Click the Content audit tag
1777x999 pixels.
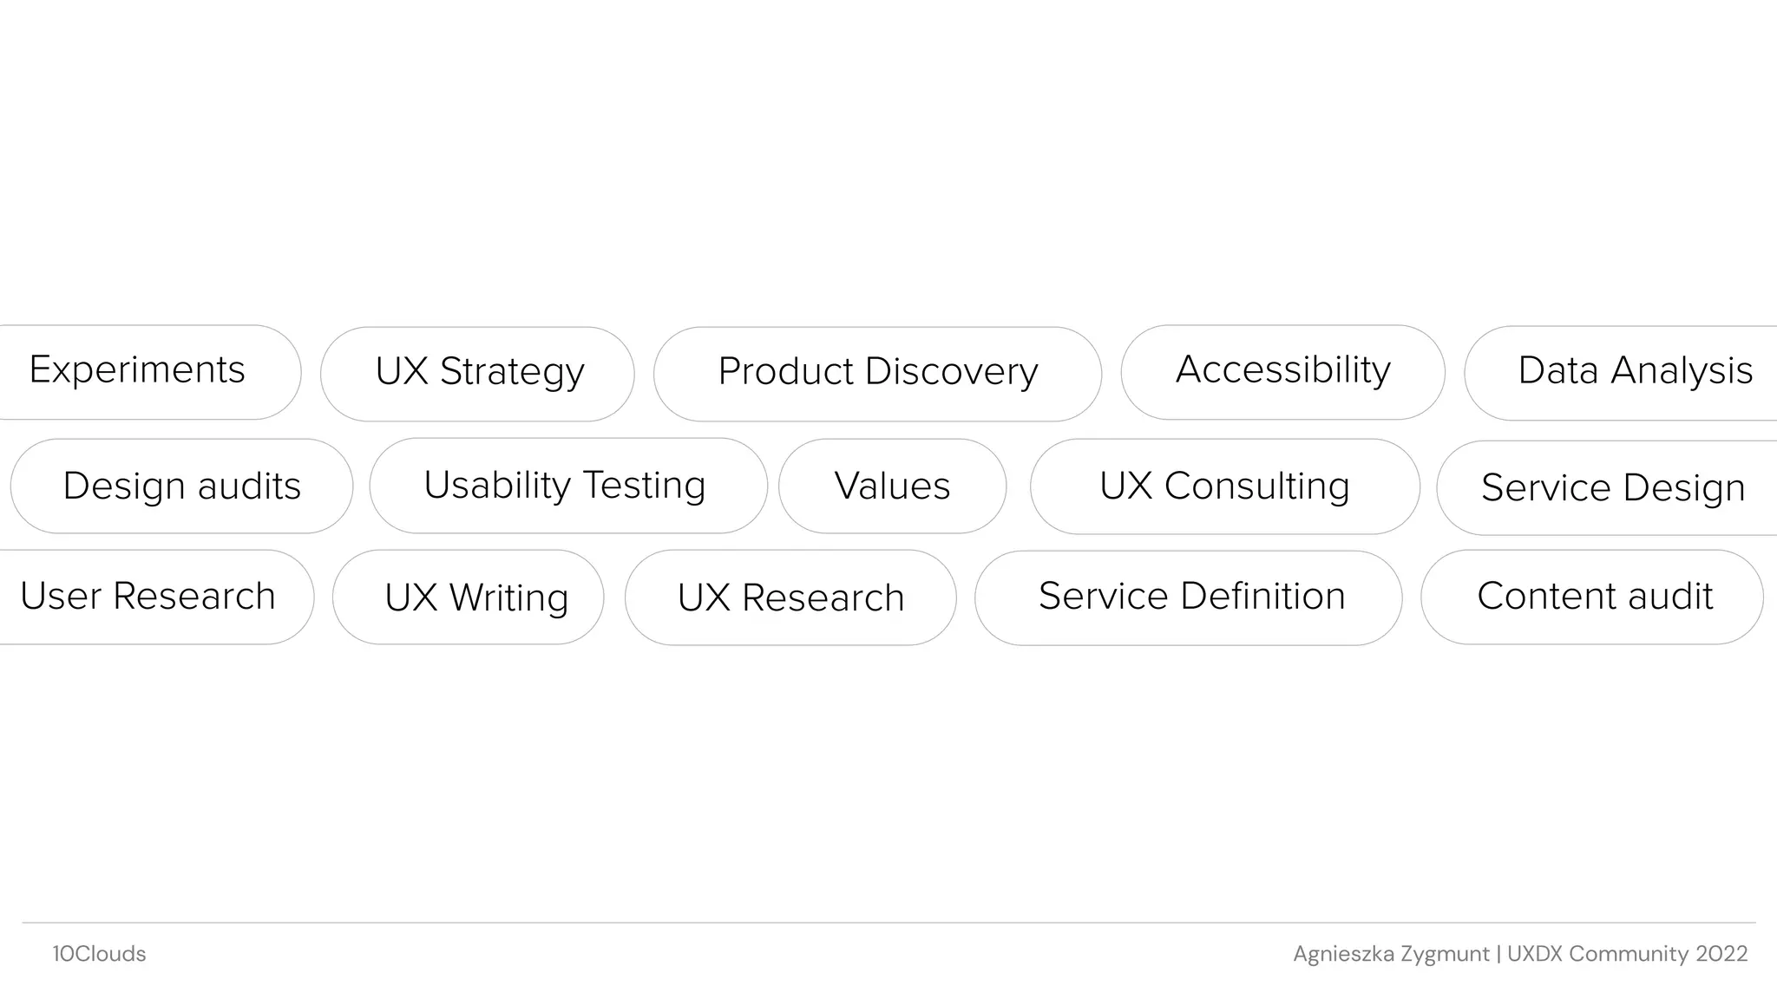coord(1592,597)
